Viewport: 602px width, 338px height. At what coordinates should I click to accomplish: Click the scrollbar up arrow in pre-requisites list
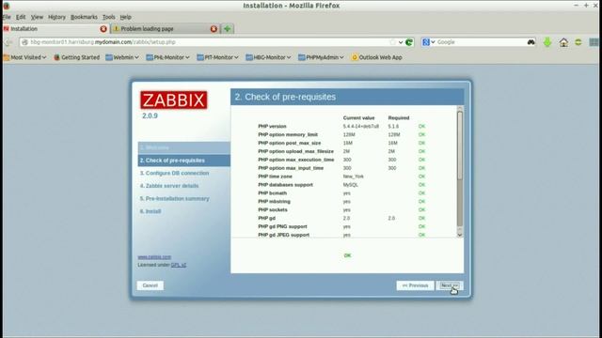460,109
